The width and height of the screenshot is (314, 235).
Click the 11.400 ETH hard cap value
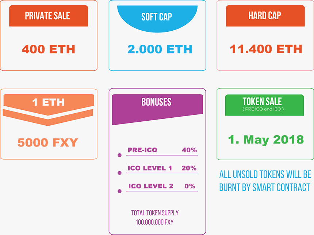point(266,49)
